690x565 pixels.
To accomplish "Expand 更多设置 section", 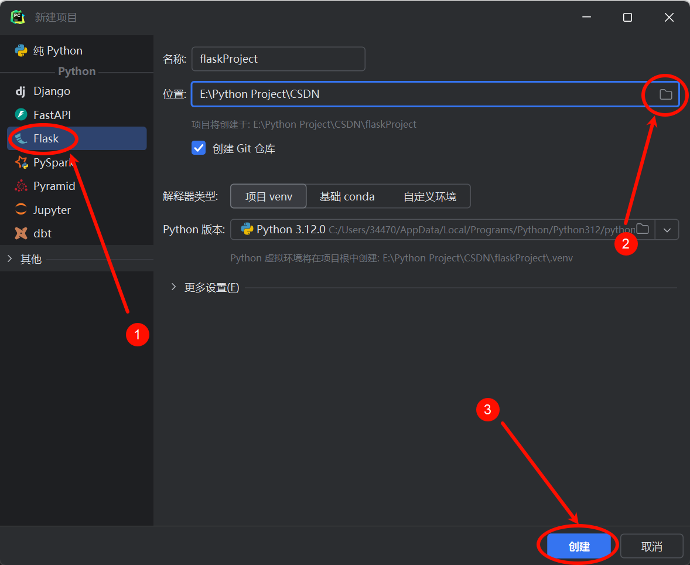I will tap(174, 287).
